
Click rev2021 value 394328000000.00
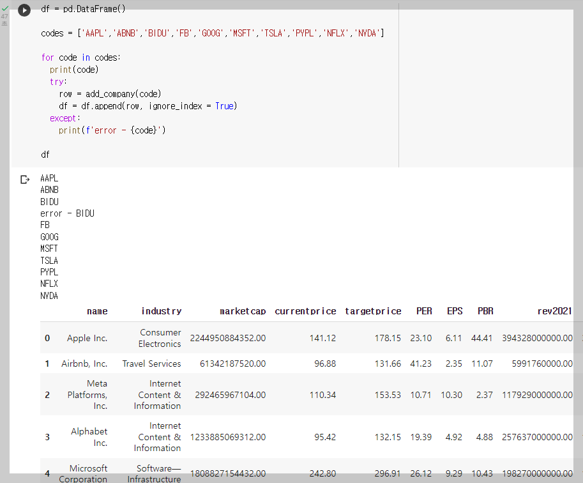coord(537,338)
